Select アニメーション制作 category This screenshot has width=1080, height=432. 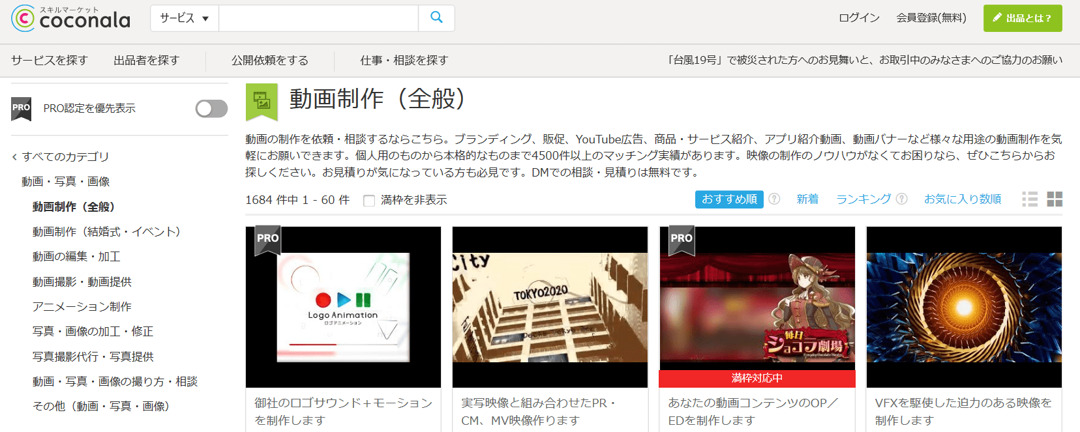[x=82, y=307]
